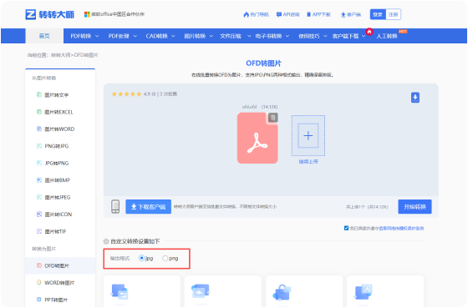
Task: Click the 图片转TIF sidebar icon
Action: point(39,231)
